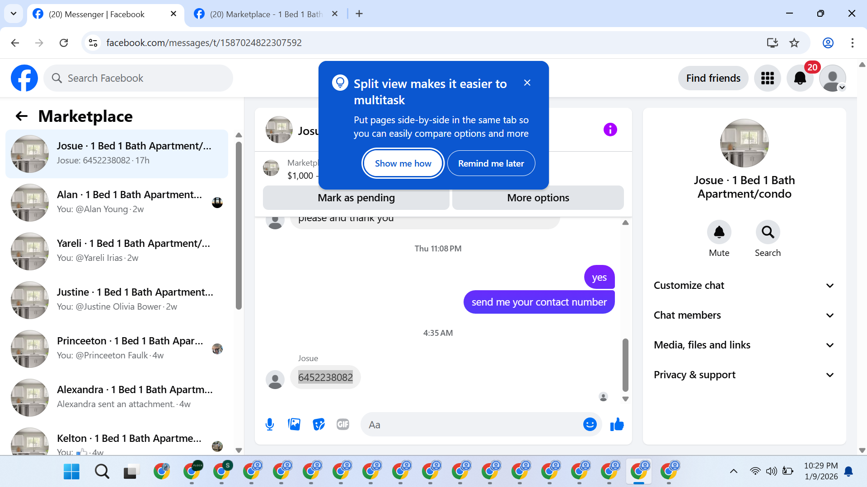
Task: Open a new Chrome tab
Action: pyautogui.click(x=359, y=14)
